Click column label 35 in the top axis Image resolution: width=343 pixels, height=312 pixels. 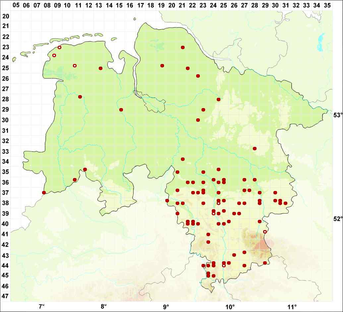pos(327,5)
